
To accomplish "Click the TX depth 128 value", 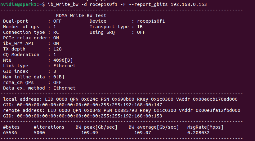I will [x=57, y=49].
